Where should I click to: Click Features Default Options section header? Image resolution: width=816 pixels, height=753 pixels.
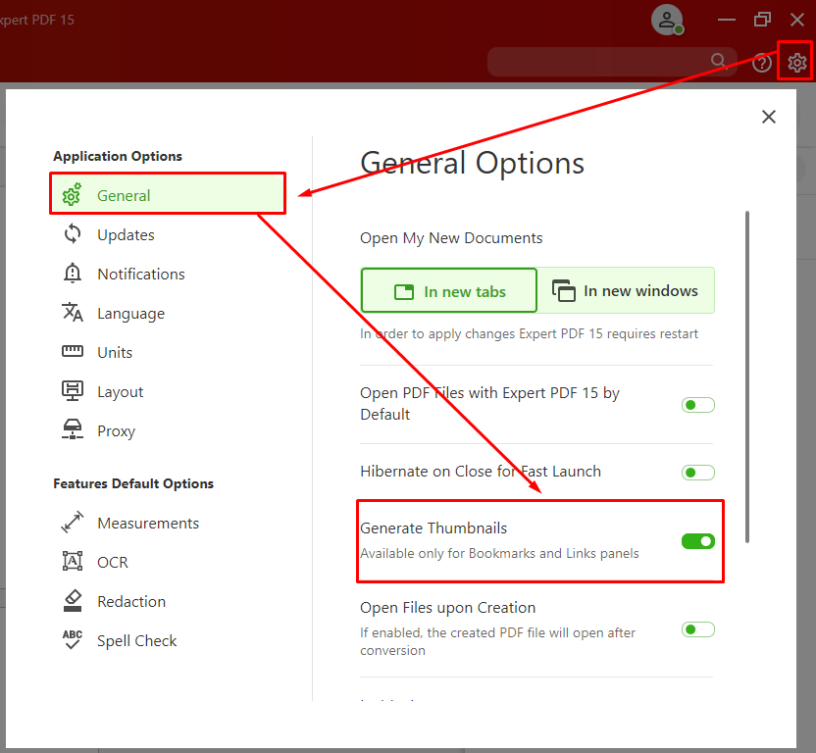[x=133, y=483]
